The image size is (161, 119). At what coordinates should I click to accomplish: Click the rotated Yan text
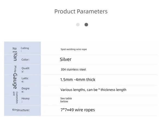16,57
